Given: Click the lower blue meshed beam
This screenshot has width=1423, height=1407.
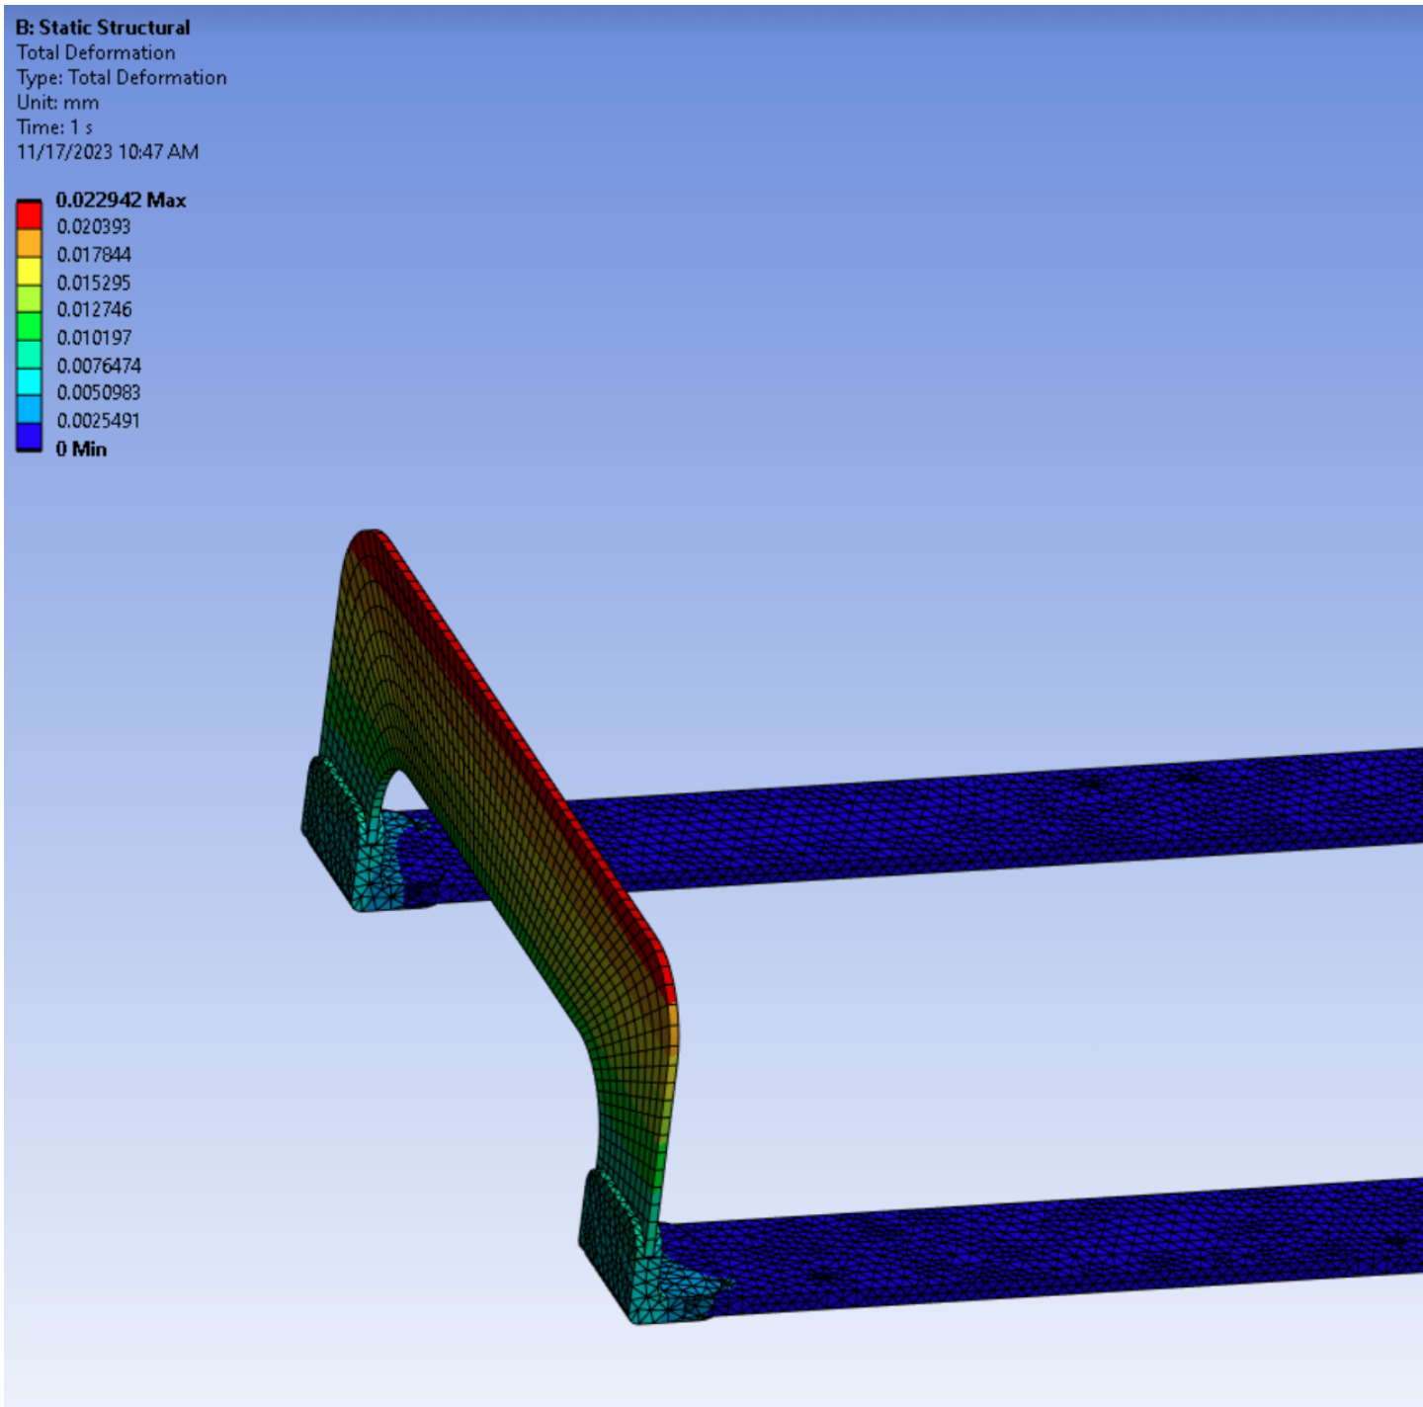Looking at the screenshot, I should tap(1047, 1247).
